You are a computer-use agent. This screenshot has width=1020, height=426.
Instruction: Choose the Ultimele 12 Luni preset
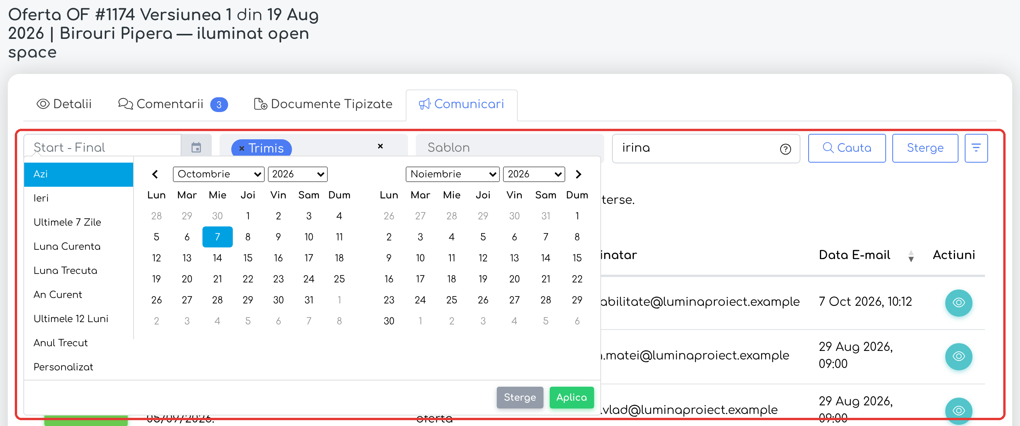tap(78, 319)
